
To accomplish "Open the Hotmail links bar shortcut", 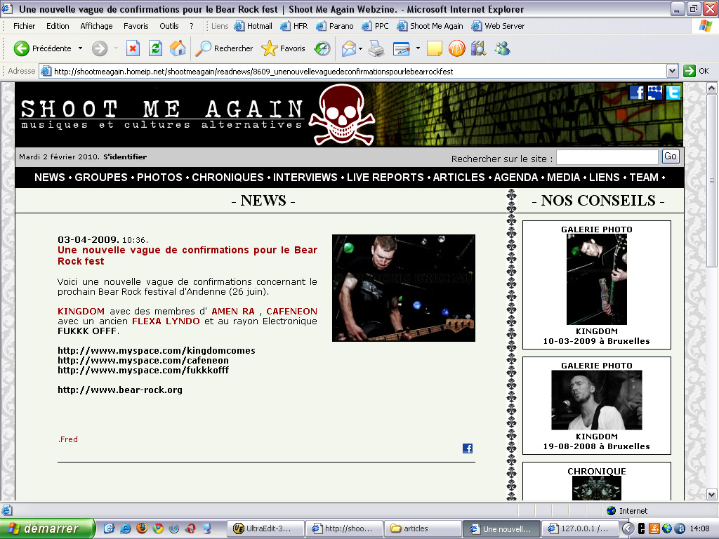I will click(253, 26).
